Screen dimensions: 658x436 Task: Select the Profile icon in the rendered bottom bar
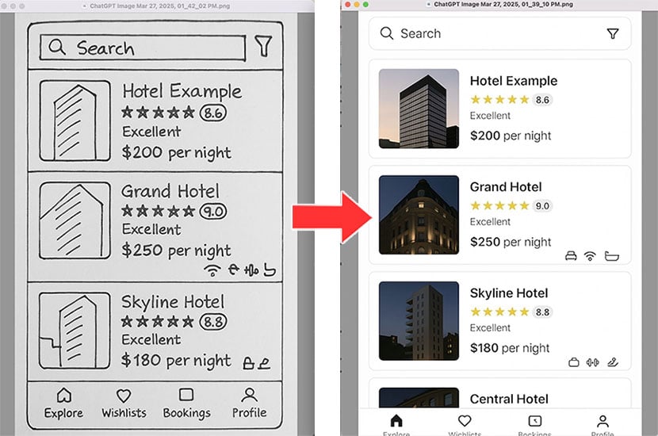click(x=603, y=422)
